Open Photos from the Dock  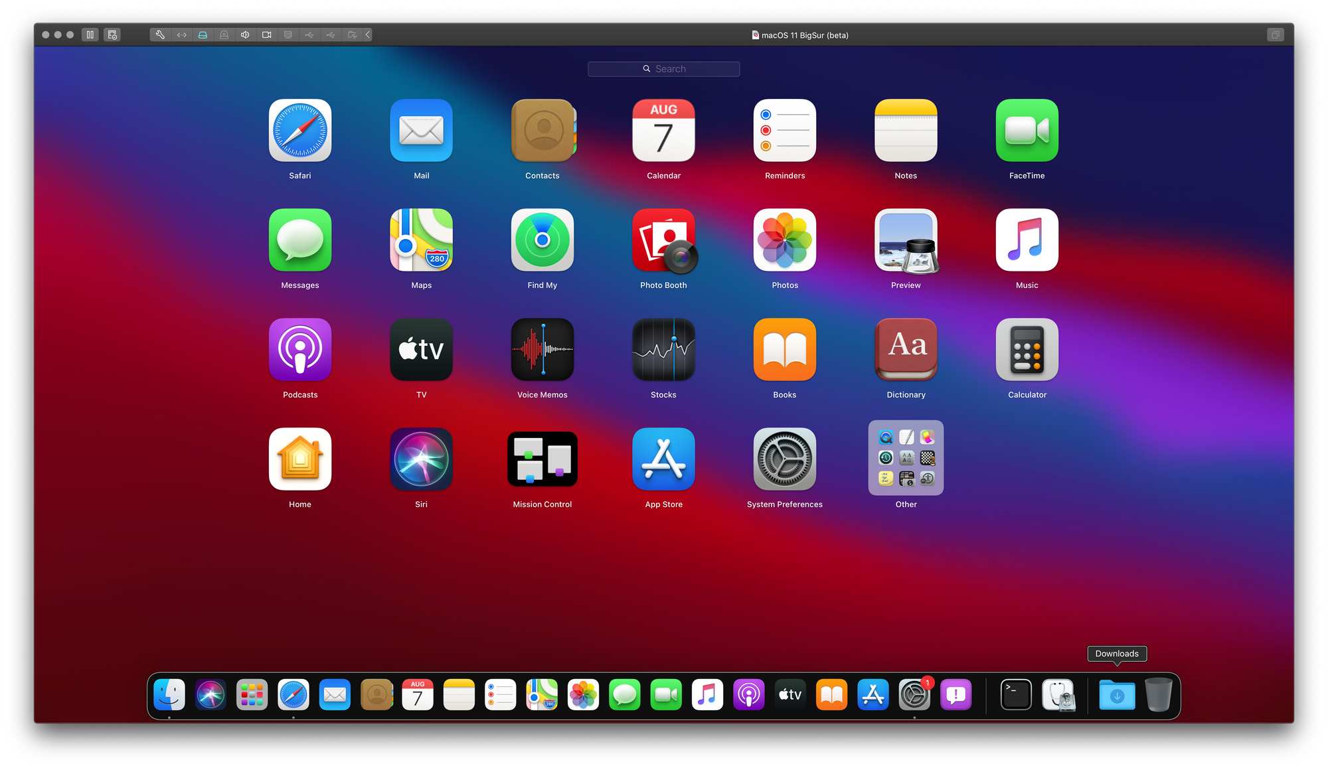(x=583, y=695)
